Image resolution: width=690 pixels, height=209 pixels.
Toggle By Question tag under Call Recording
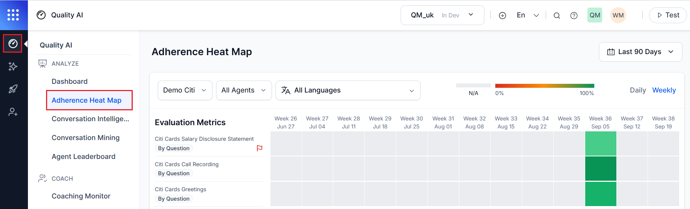tap(174, 173)
